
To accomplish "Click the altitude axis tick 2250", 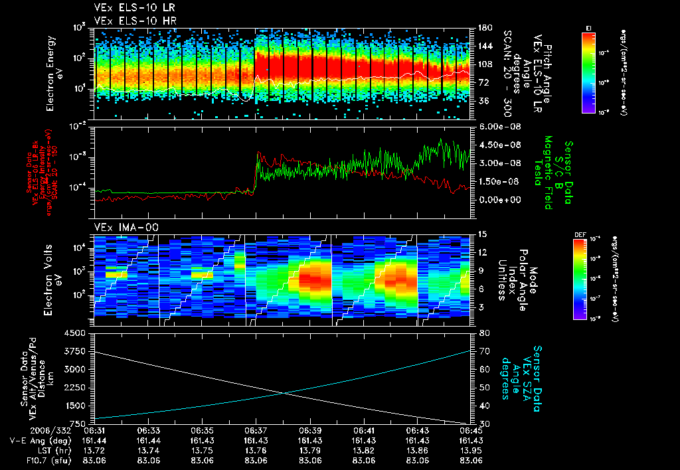I will point(74,388).
